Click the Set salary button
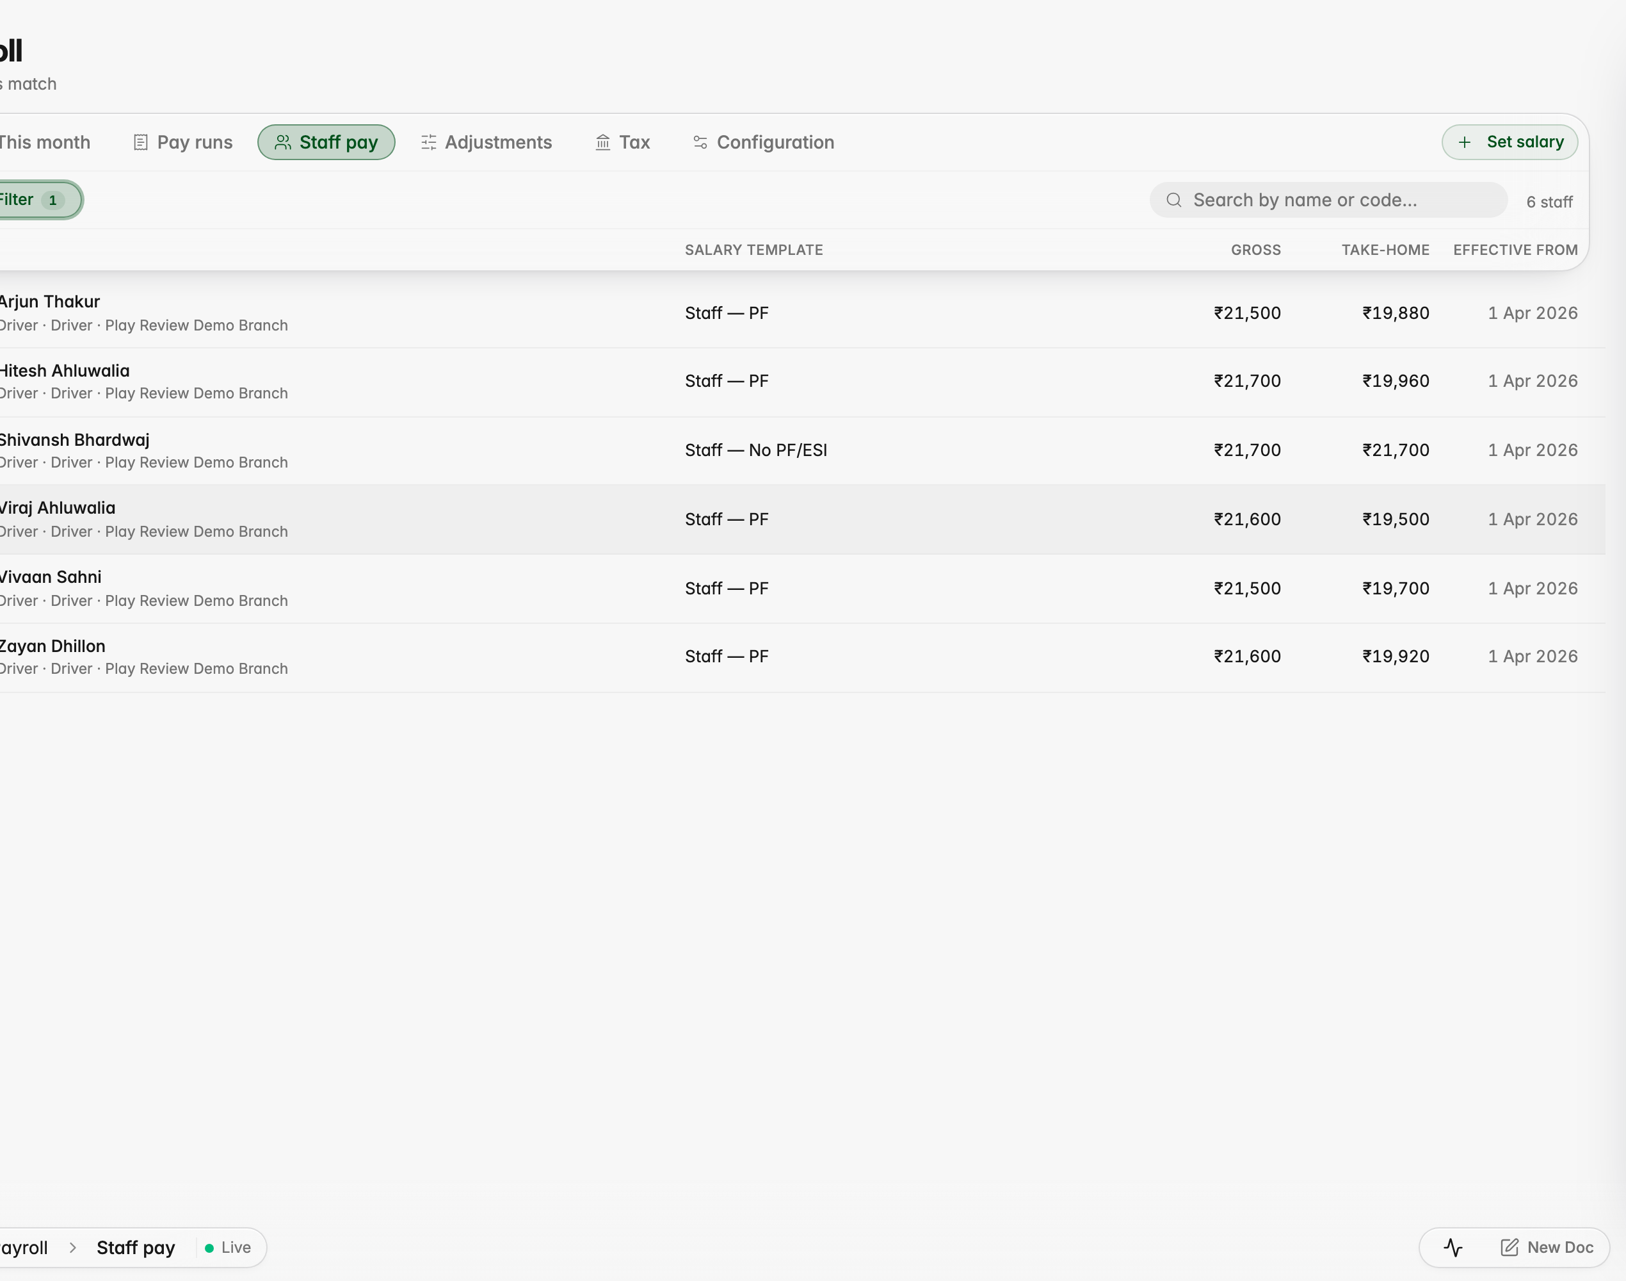The image size is (1626, 1281). (1509, 142)
